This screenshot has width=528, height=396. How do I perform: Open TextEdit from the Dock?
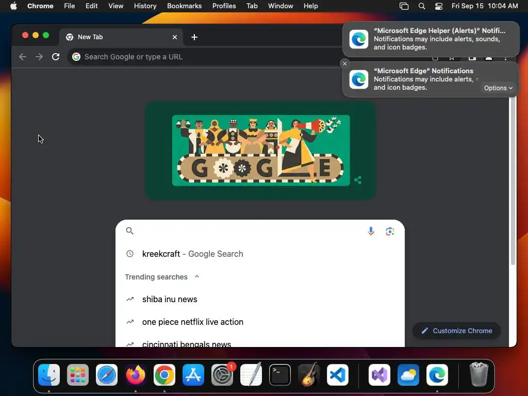coord(251,375)
